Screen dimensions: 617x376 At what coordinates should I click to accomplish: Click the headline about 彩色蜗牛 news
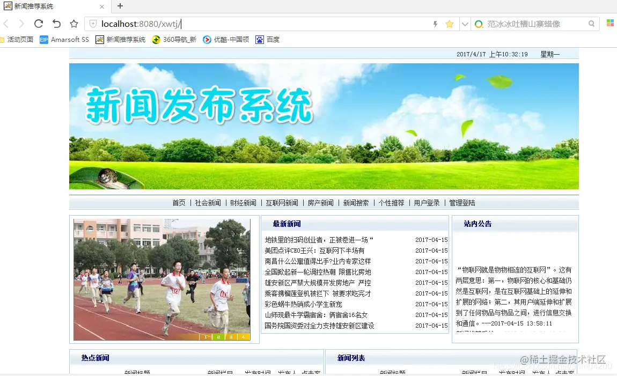299,304
